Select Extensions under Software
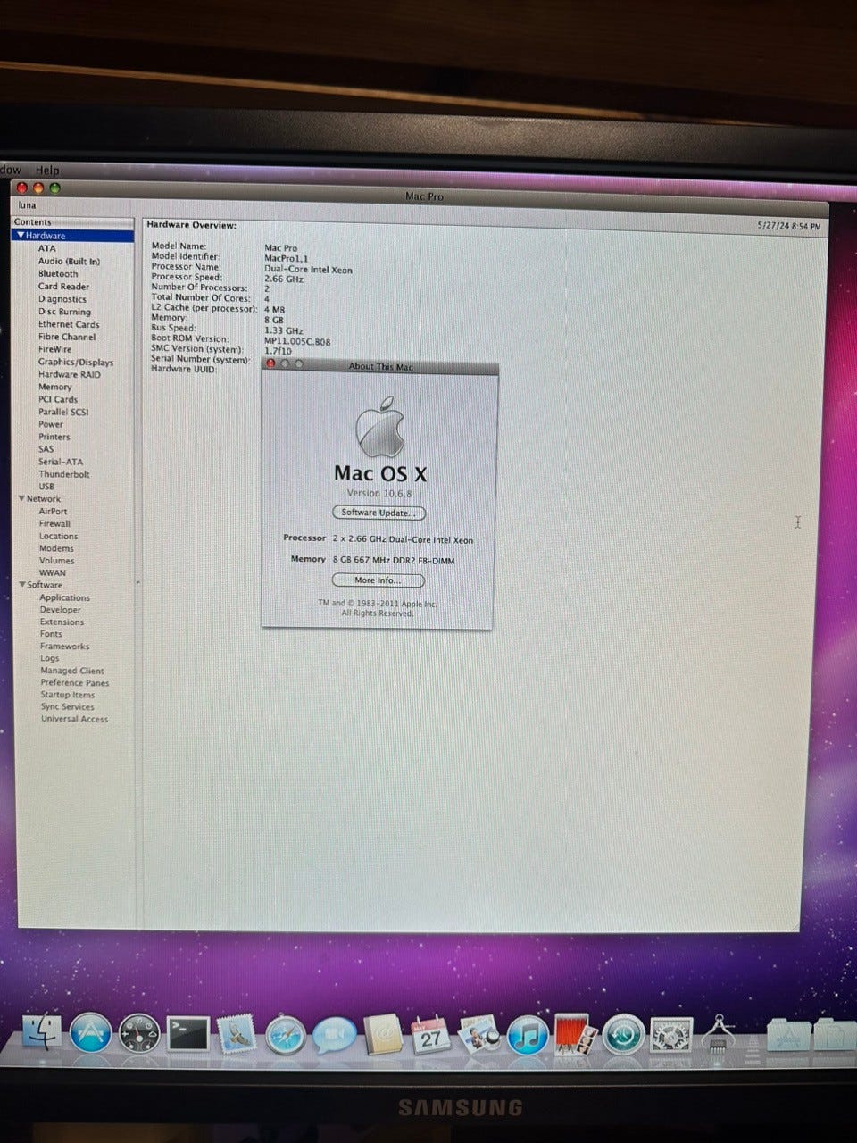This screenshot has height=1143, width=857. [62, 622]
